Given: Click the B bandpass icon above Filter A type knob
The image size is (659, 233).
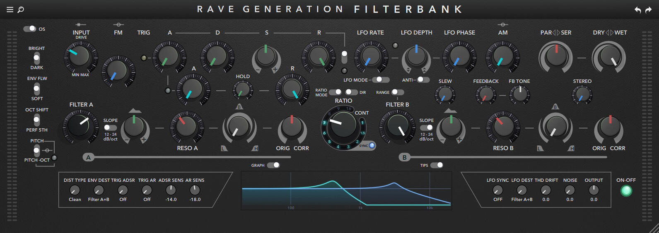Looking at the screenshot, I should [x=239, y=107].
